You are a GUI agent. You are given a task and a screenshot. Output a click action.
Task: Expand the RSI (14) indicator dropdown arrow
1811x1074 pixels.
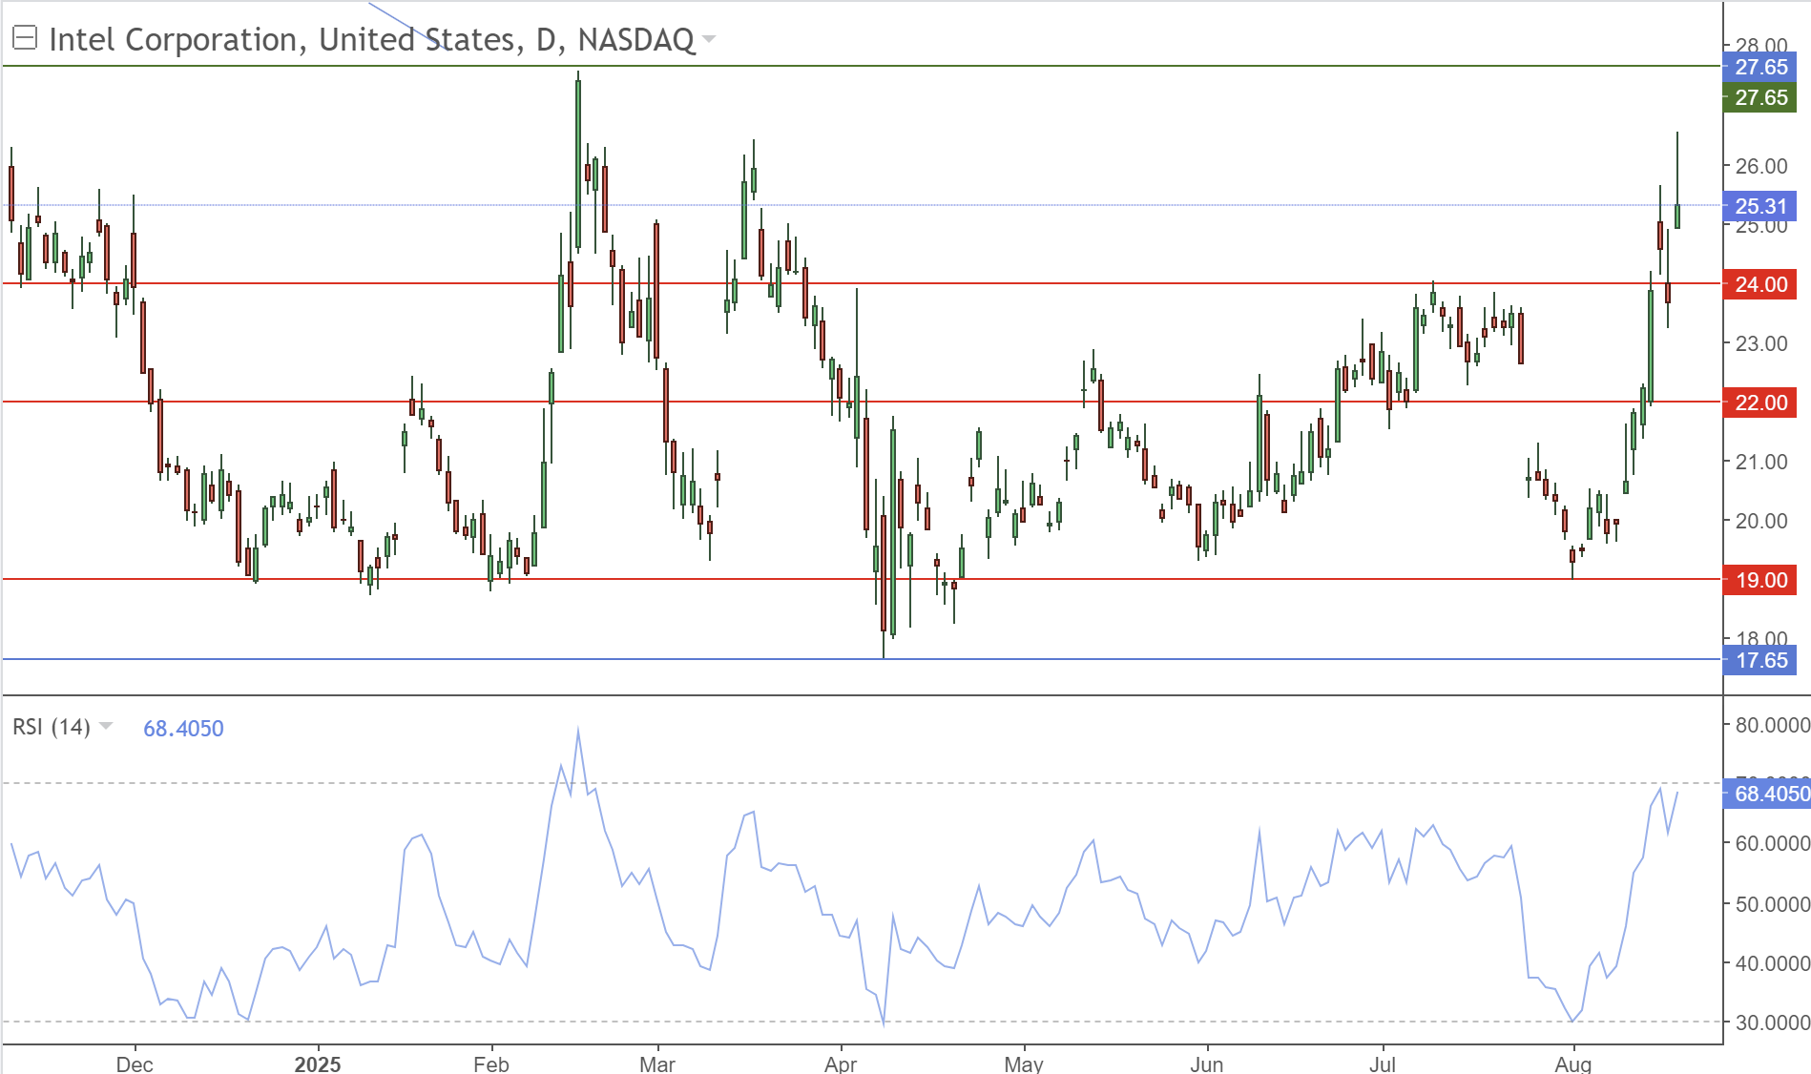coord(106,727)
